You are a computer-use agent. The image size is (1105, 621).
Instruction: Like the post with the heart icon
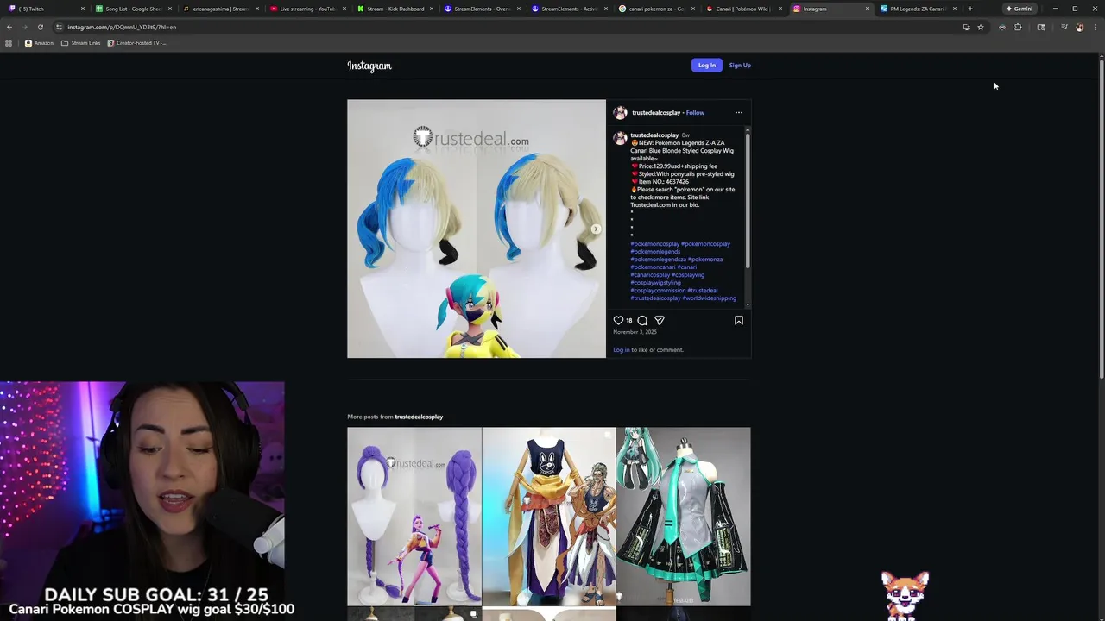point(618,320)
